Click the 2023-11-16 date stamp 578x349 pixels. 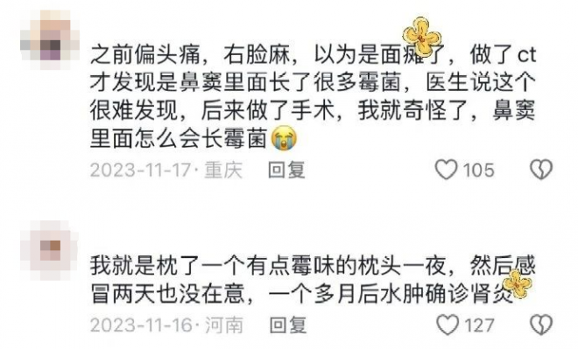click(141, 325)
